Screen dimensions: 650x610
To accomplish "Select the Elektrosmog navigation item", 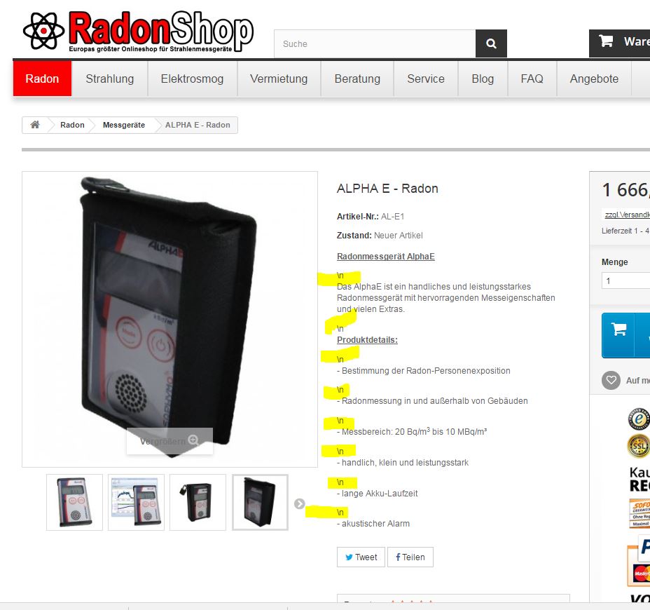I will point(193,79).
